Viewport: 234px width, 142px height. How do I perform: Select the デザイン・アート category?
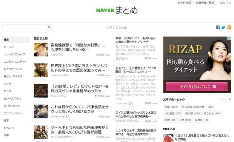(x=13, y=113)
